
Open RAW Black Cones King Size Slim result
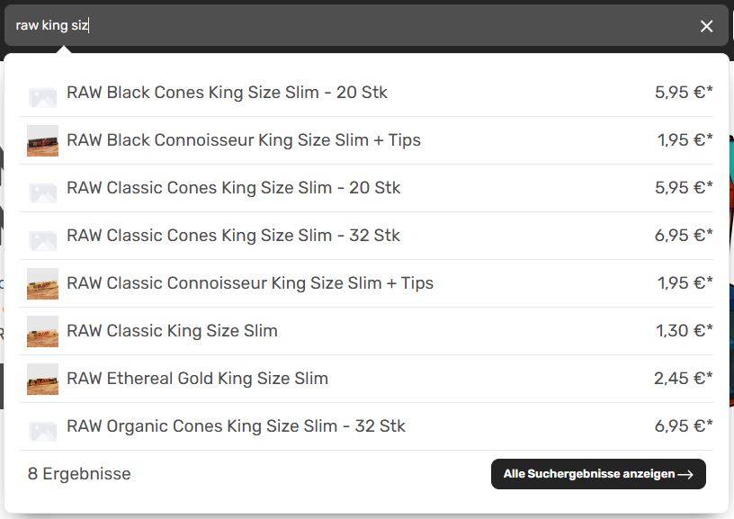pyautogui.click(x=227, y=93)
